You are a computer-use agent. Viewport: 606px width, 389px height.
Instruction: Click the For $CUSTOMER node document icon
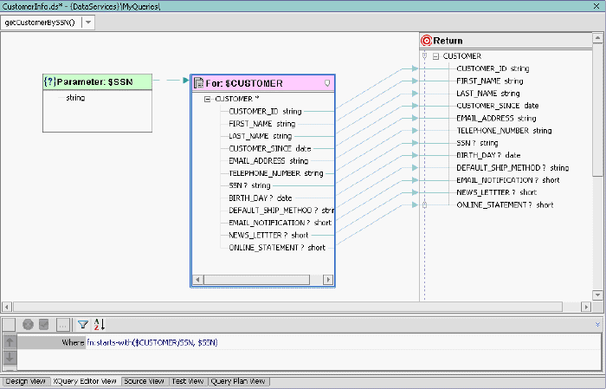(198, 83)
